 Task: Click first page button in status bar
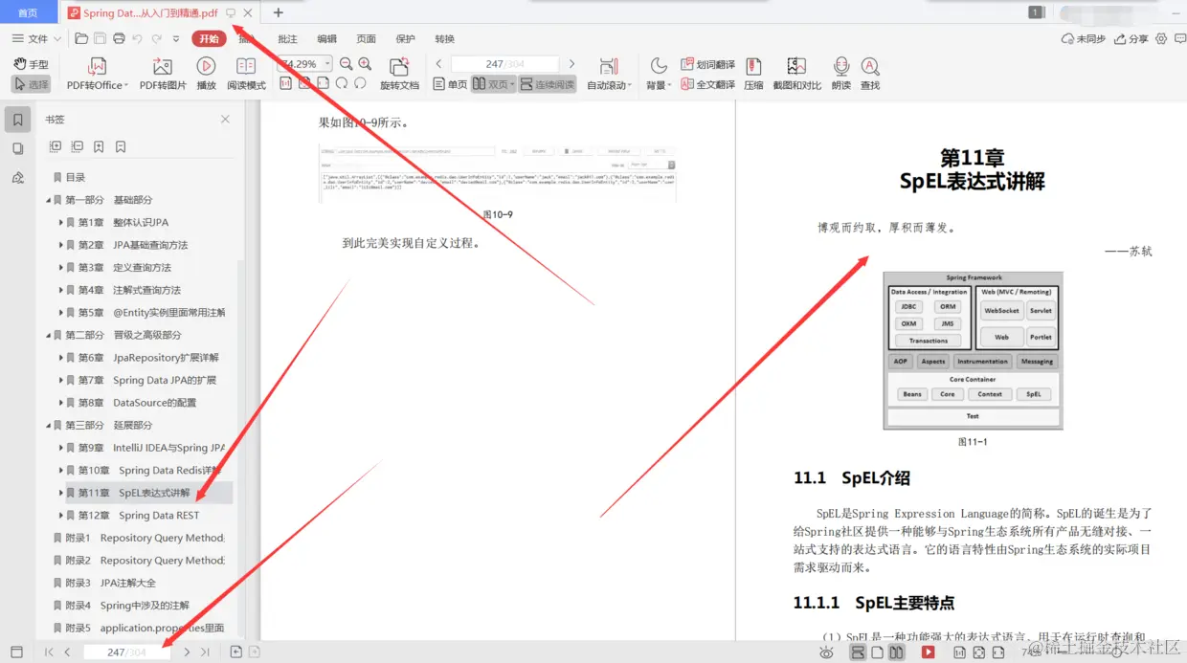(49, 652)
